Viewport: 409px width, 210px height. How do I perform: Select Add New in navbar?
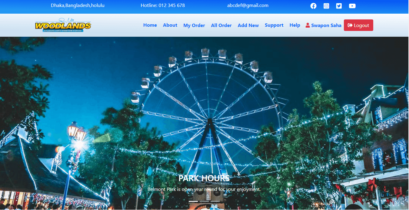point(248,25)
